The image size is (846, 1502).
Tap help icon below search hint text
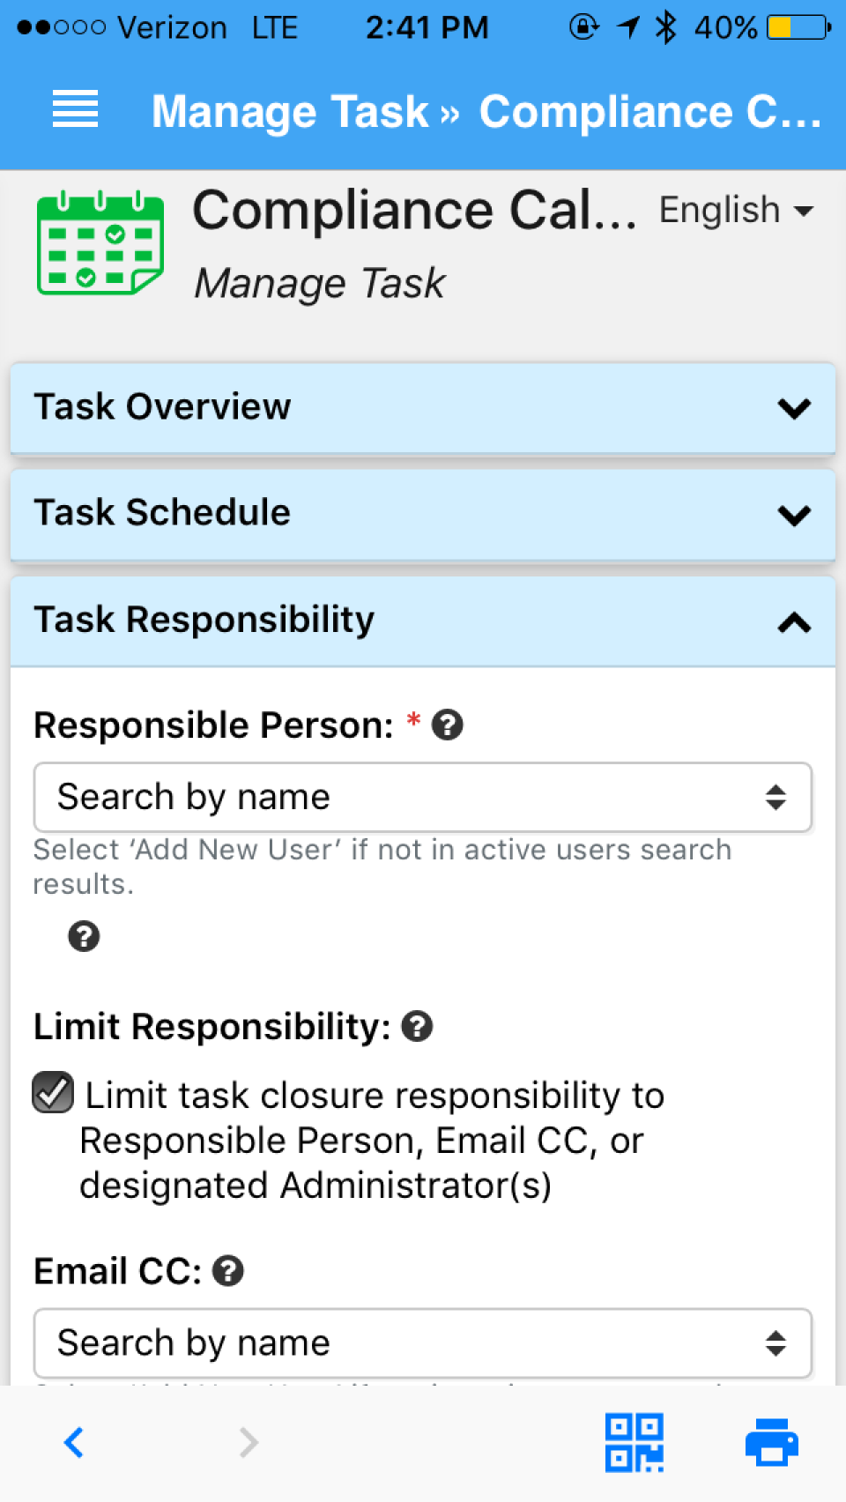coord(84,936)
